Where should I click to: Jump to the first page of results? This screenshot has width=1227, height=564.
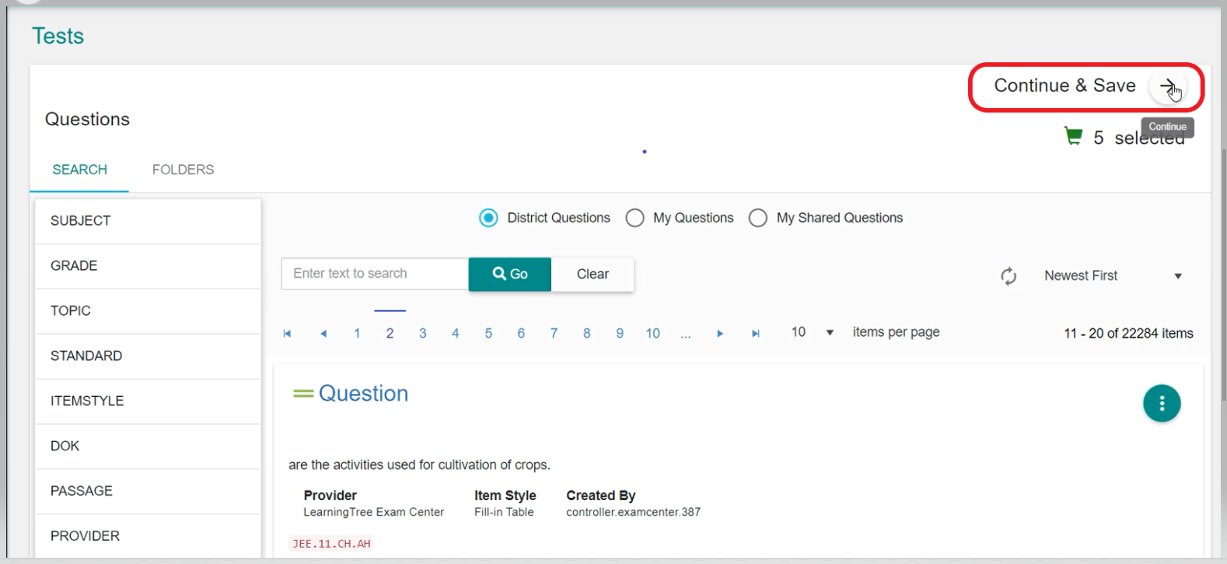(x=287, y=333)
